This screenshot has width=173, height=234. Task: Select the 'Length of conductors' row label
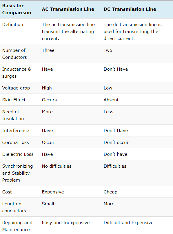point(14,207)
